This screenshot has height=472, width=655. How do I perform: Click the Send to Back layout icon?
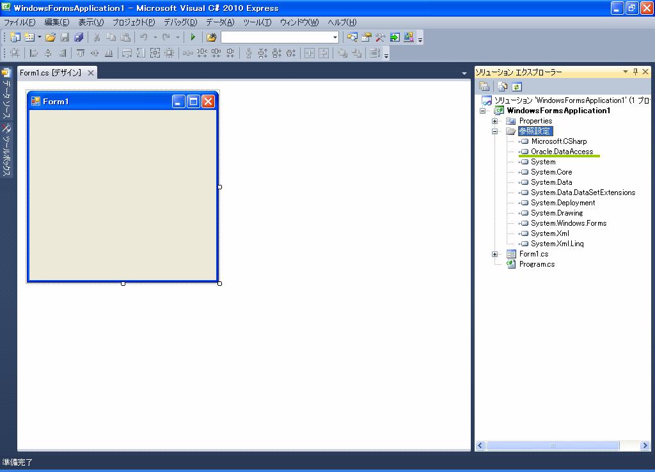[356, 53]
